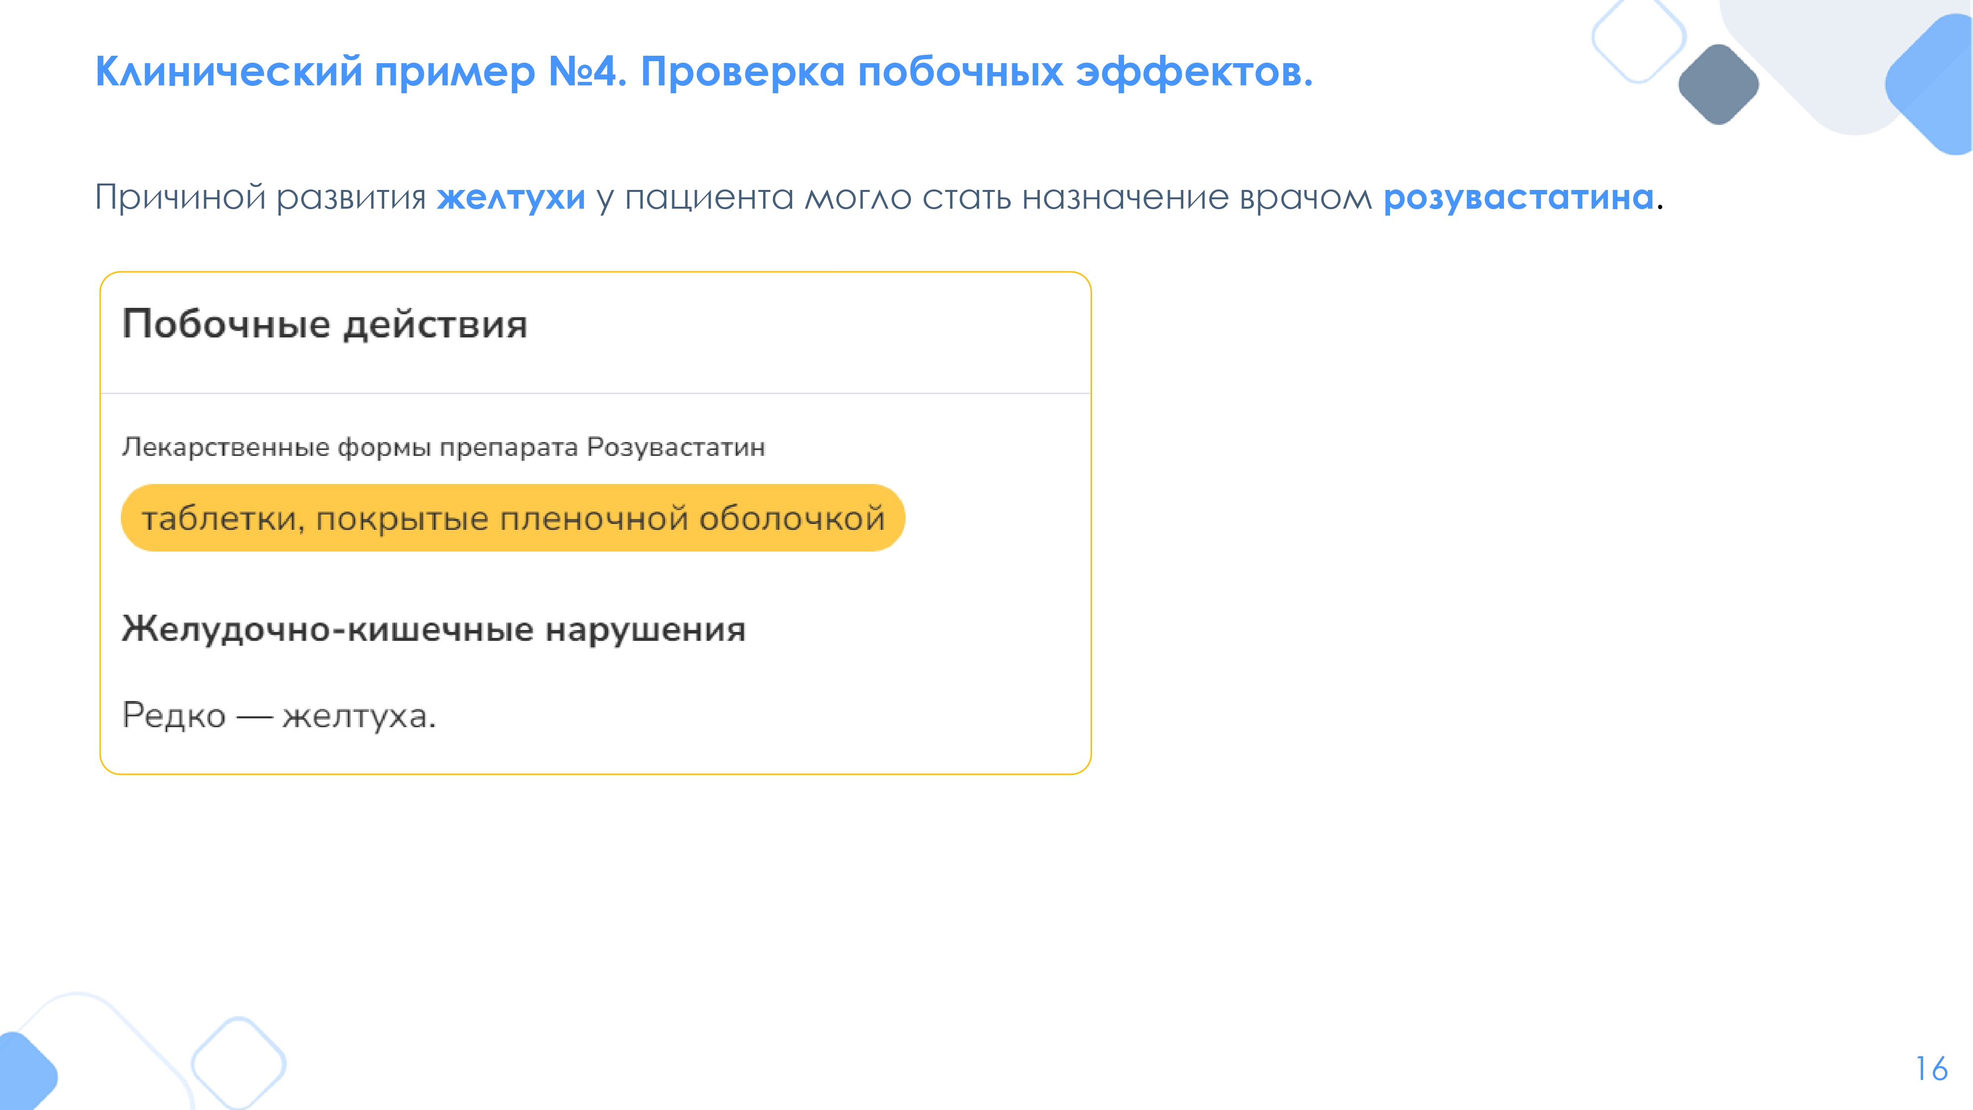Image resolution: width=1973 pixels, height=1110 pixels.
Task: Click the gray-blue solid diamond shape
Action: (1718, 84)
